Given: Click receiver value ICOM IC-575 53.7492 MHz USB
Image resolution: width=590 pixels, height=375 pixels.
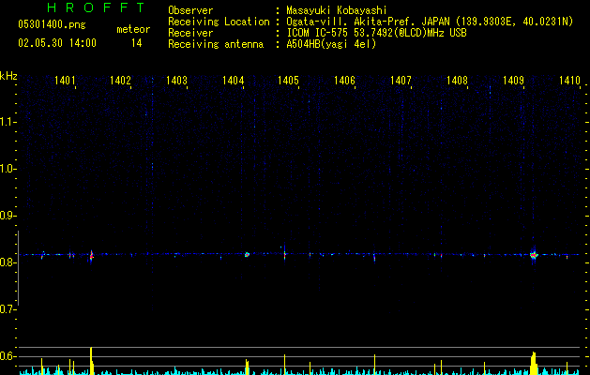Looking at the screenshot, I should click(x=376, y=33).
